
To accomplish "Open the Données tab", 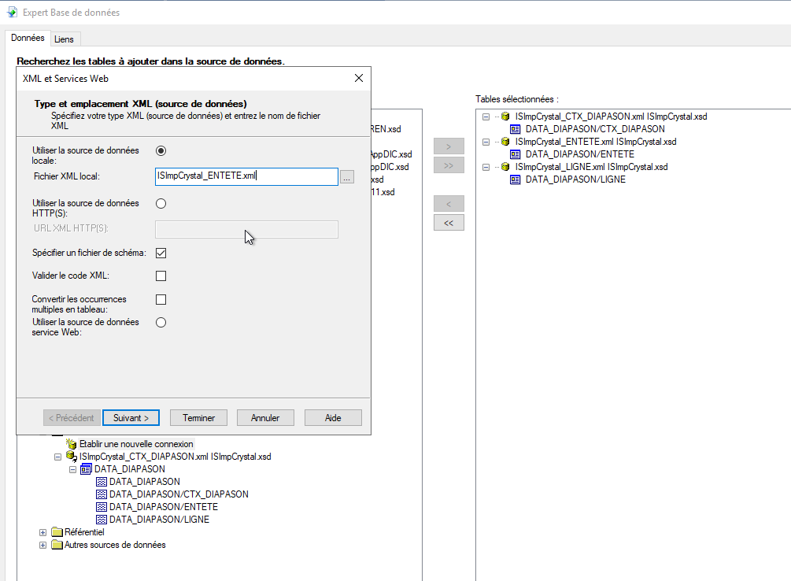I will click(28, 39).
